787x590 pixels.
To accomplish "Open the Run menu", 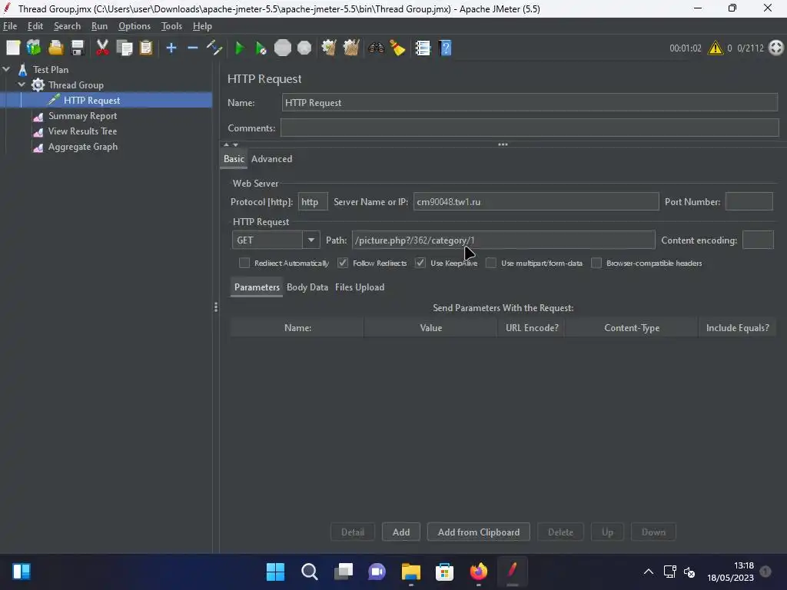I will pyautogui.click(x=99, y=26).
